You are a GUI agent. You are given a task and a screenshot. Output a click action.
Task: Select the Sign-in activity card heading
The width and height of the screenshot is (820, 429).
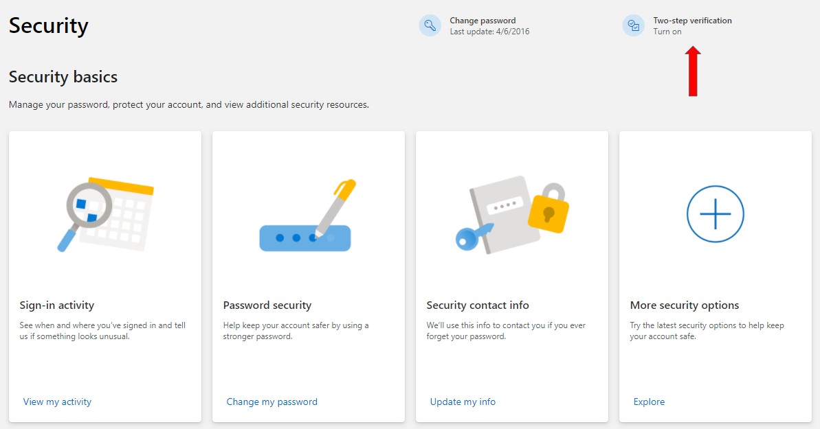tap(57, 305)
